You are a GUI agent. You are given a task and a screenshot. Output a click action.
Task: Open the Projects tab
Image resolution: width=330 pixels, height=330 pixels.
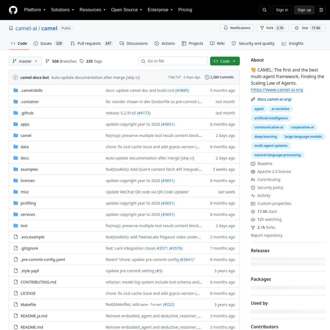coord(192,43)
